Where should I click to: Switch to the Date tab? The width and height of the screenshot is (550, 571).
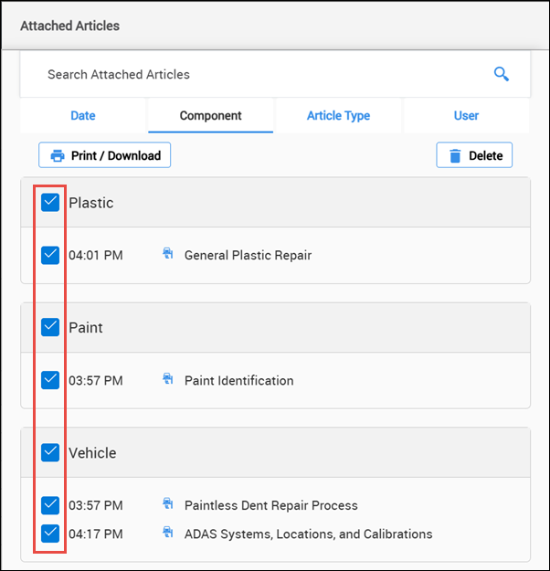click(x=83, y=115)
